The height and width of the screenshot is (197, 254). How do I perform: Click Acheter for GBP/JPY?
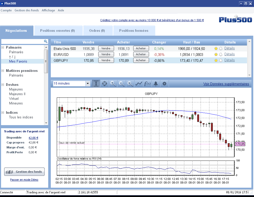(141, 60)
